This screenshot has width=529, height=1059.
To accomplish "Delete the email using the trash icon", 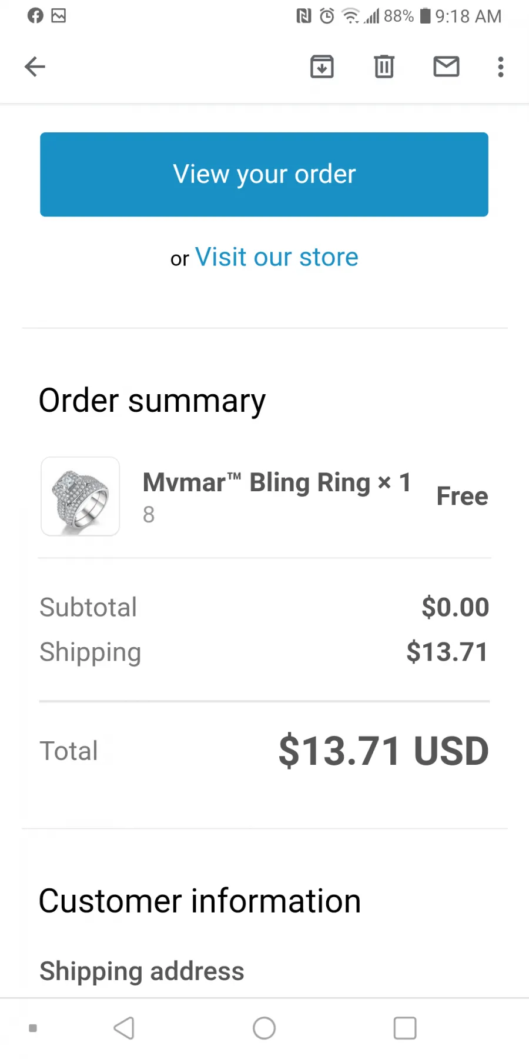I will (x=384, y=66).
